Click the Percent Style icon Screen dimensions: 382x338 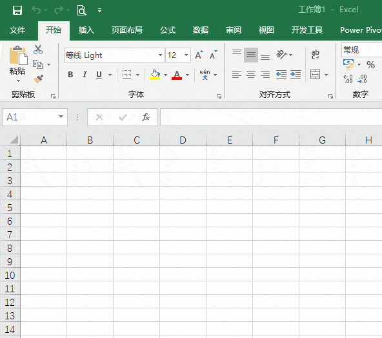coord(370,64)
